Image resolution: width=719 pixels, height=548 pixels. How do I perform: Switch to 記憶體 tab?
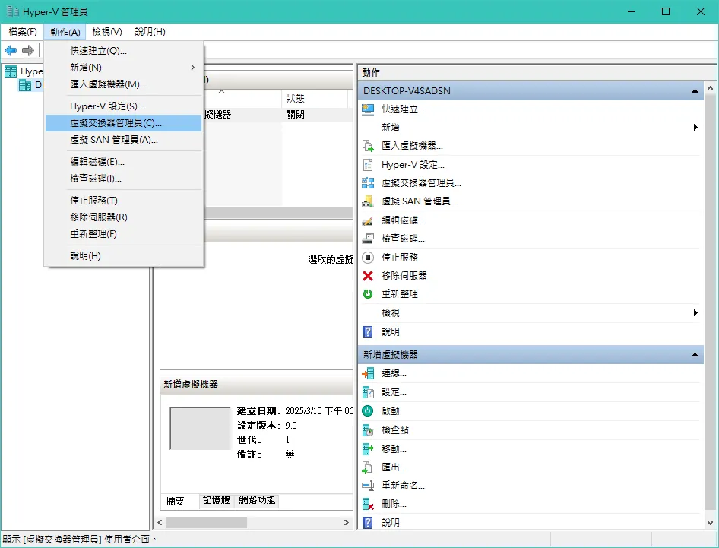coord(217,500)
